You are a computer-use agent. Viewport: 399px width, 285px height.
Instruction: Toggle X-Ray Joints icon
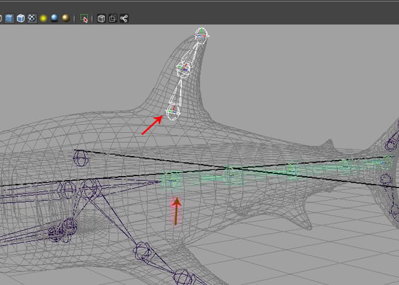click(x=124, y=19)
